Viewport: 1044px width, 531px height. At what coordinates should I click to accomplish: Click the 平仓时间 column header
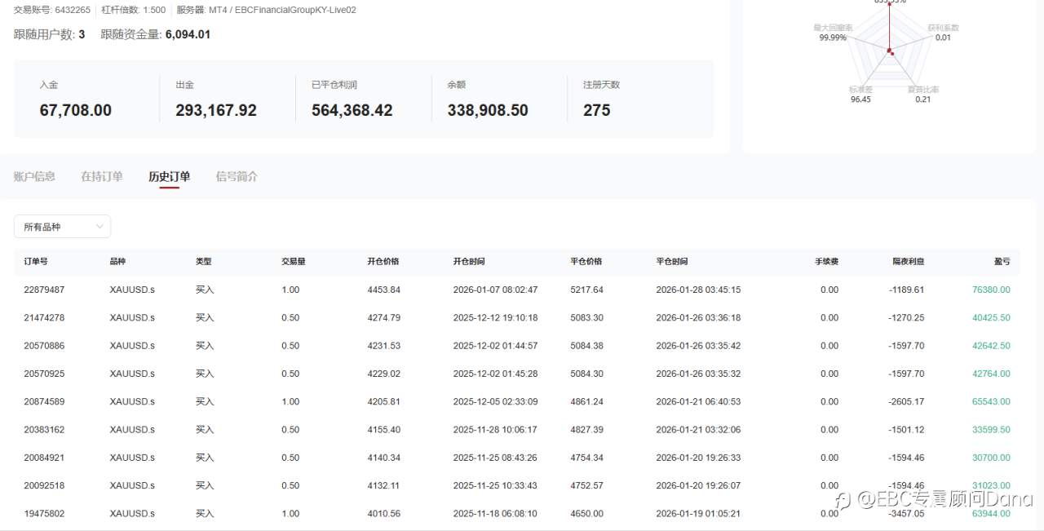pyautogui.click(x=672, y=262)
